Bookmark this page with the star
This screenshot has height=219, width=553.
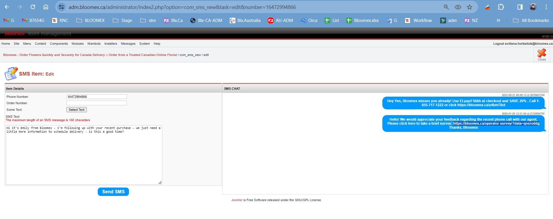click(x=469, y=7)
